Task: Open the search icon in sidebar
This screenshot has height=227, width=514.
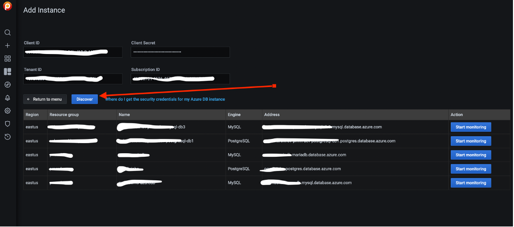Action: pos(7,33)
